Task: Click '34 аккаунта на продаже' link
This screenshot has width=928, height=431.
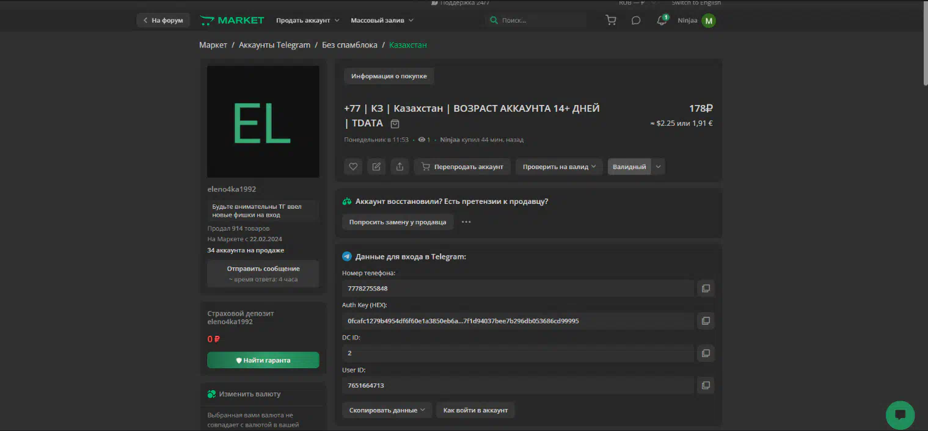Action: pos(246,250)
